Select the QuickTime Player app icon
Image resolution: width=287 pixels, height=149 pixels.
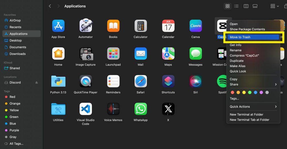pos(86,81)
